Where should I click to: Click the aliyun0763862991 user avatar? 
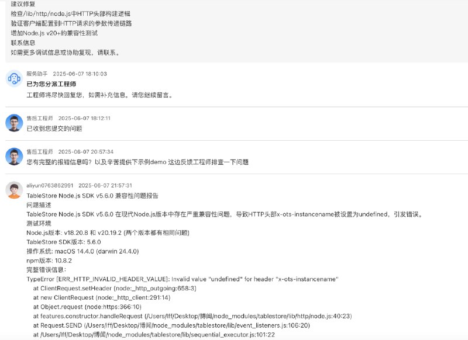[14, 190]
